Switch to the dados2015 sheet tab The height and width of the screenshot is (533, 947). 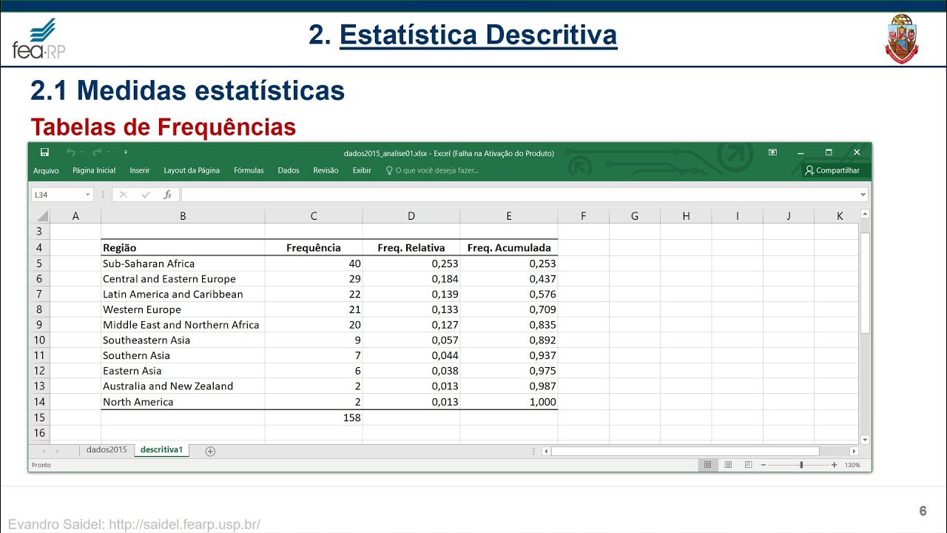coord(107,450)
